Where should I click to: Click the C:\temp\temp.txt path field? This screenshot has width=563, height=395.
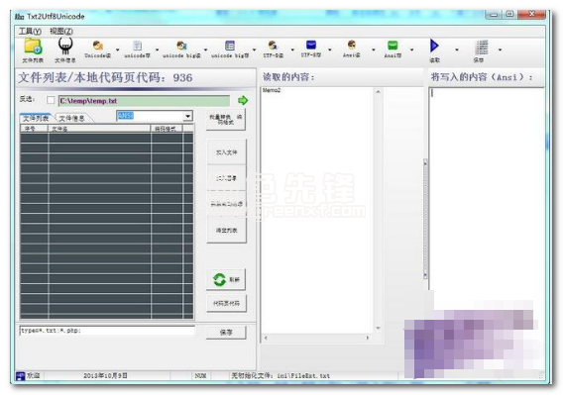144,101
